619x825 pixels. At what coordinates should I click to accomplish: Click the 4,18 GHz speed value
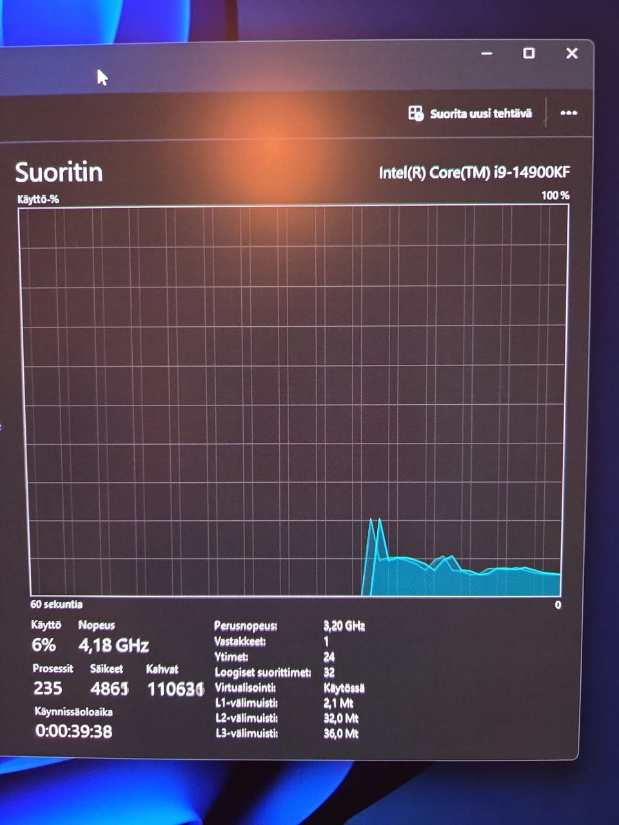[x=113, y=645]
